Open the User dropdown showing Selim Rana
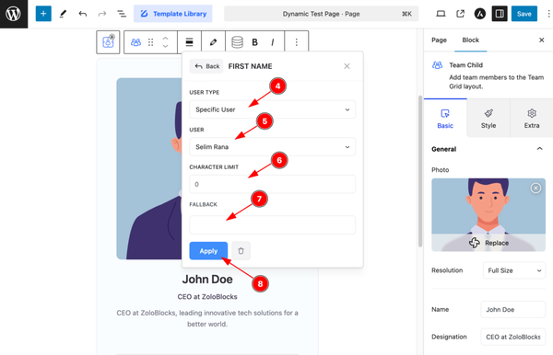 (x=272, y=147)
